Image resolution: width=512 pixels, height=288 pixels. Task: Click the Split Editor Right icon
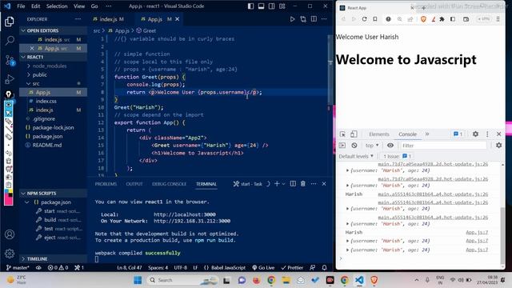click(314, 19)
